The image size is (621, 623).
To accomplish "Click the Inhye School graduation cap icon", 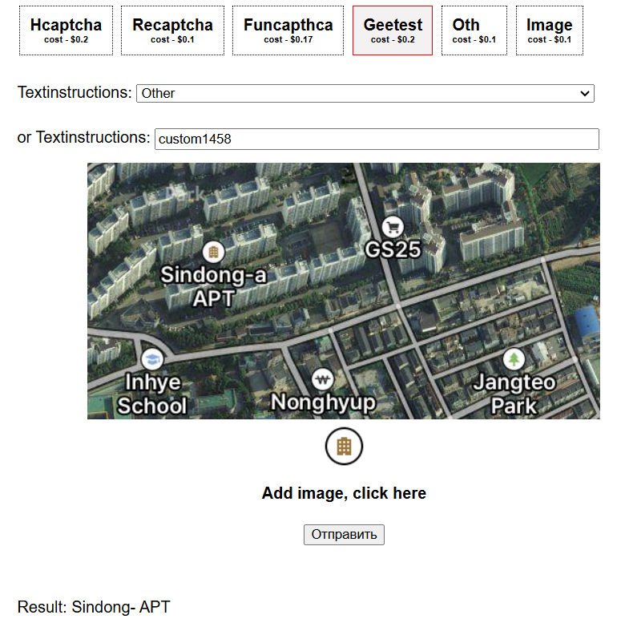I will click(x=152, y=359).
